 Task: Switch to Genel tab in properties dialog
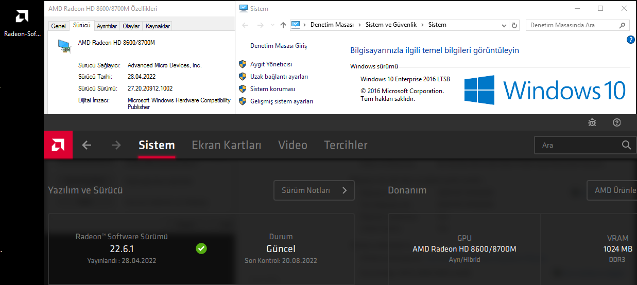[58, 26]
